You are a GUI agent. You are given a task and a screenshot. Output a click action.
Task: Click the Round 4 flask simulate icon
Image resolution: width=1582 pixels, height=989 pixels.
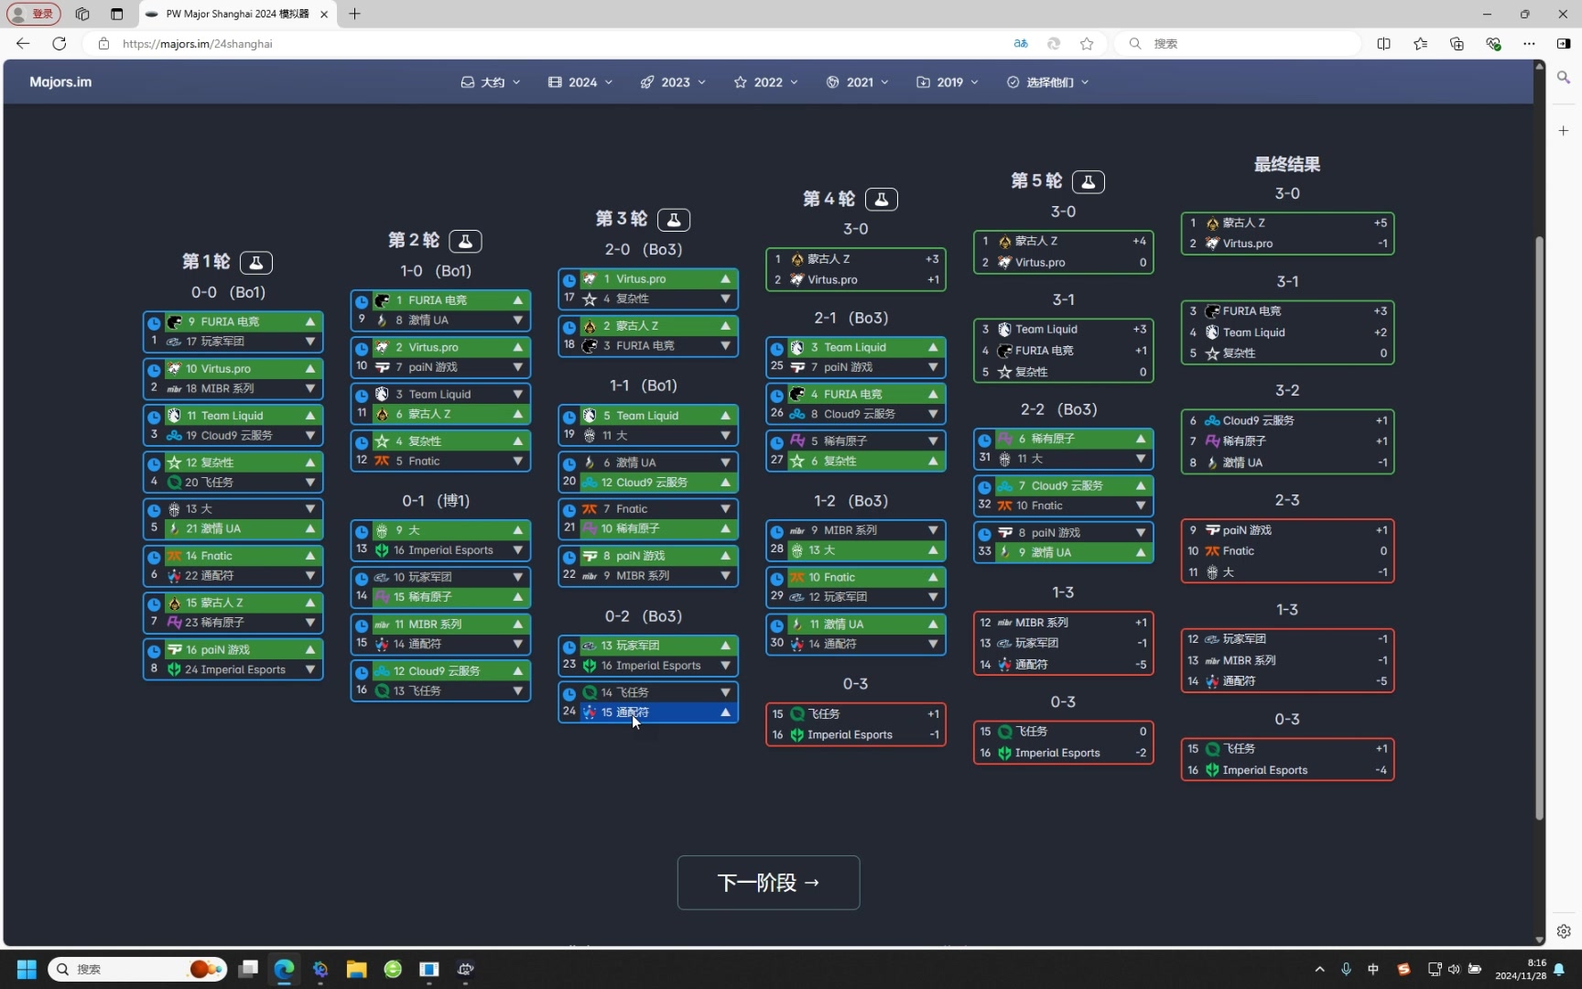[x=881, y=199]
